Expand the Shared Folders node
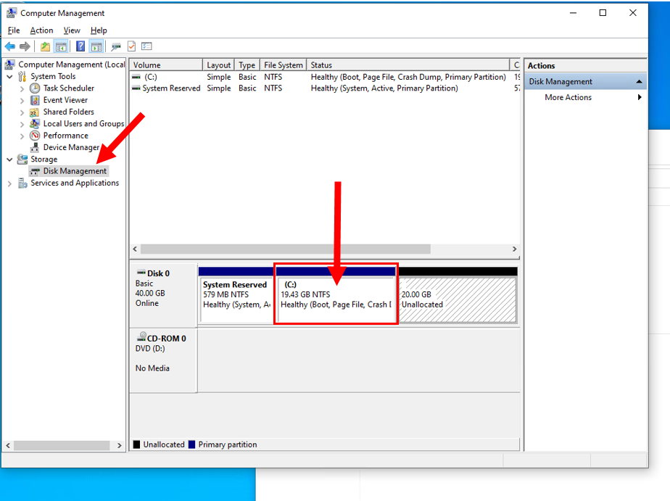Screen dimensions: 670x501 tap(22, 112)
